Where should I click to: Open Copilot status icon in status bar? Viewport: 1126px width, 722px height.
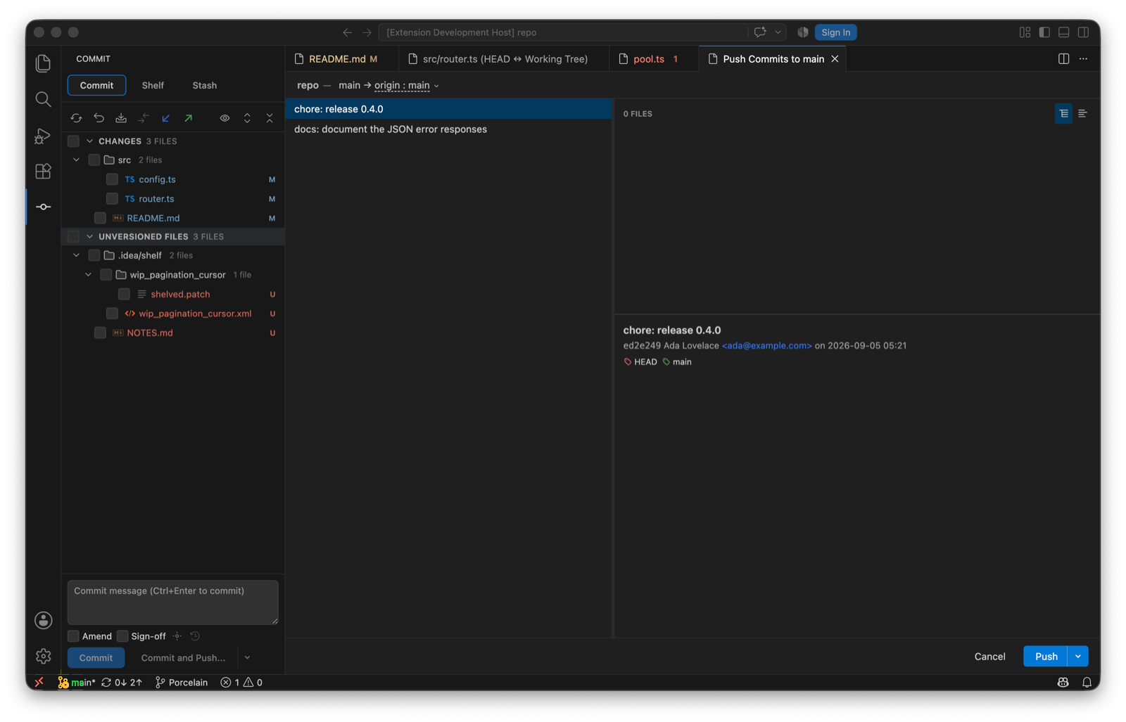pos(1063,682)
